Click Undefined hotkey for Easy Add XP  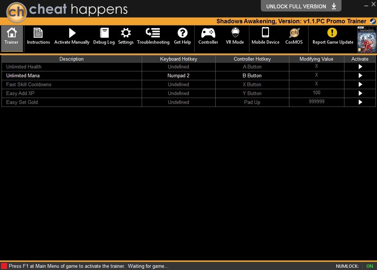178,94
